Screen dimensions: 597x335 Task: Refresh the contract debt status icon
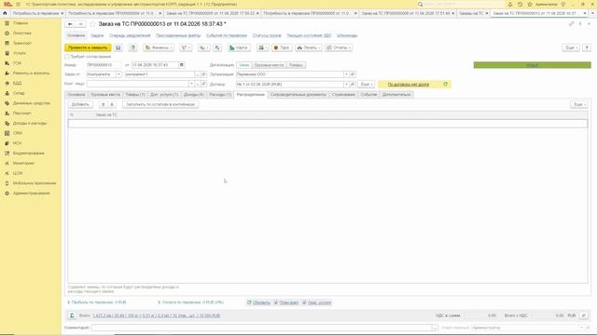(446, 84)
